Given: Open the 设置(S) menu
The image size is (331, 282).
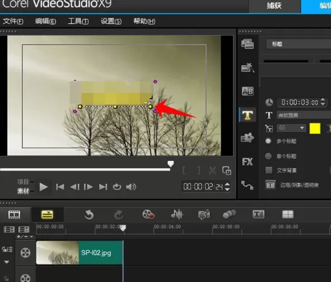Looking at the screenshot, I should (x=111, y=21).
